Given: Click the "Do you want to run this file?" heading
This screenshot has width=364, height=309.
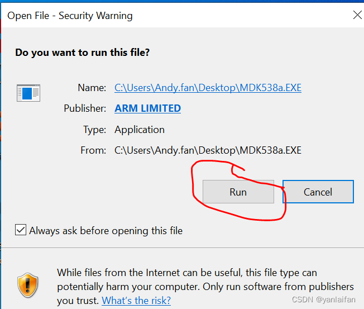Looking at the screenshot, I should [x=82, y=53].
